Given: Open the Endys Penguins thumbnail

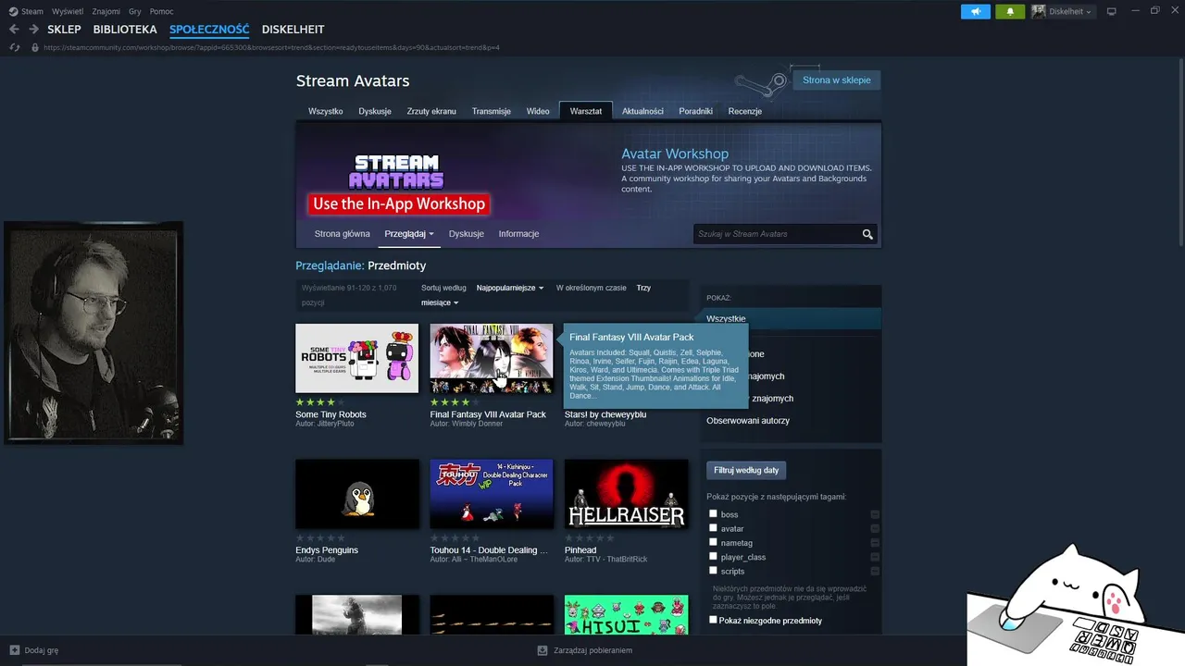Looking at the screenshot, I should 356,494.
